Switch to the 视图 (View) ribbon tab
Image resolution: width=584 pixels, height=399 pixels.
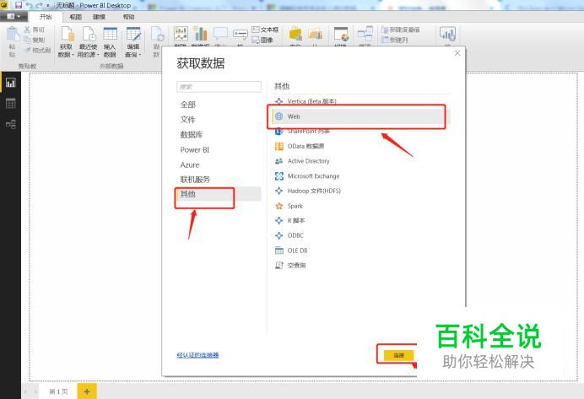click(x=76, y=17)
